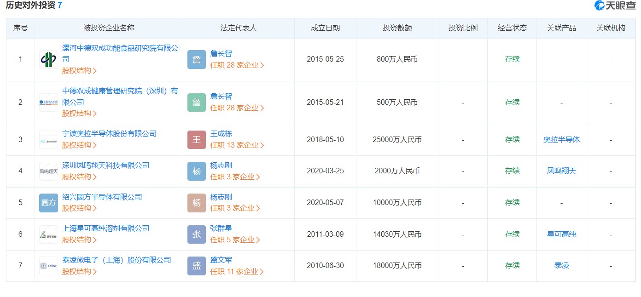Click the 宁波奥拉半导体 company logo thumbnail
Viewport: 641px width, 297px height.
click(x=48, y=140)
